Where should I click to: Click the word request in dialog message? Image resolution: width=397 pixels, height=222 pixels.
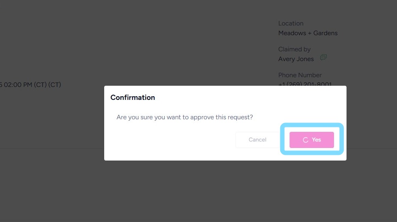coord(240,117)
